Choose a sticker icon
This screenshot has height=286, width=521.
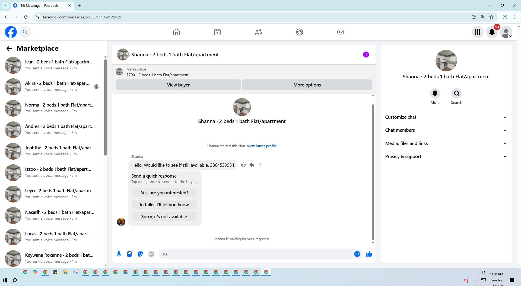pos(140,254)
